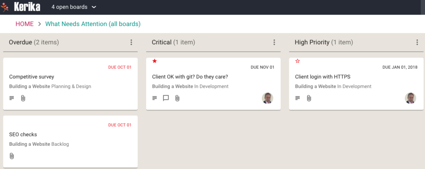Open 'What Needs Attention (all boards)' breadcrumb
The height and width of the screenshot is (169, 425).
click(93, 24)
